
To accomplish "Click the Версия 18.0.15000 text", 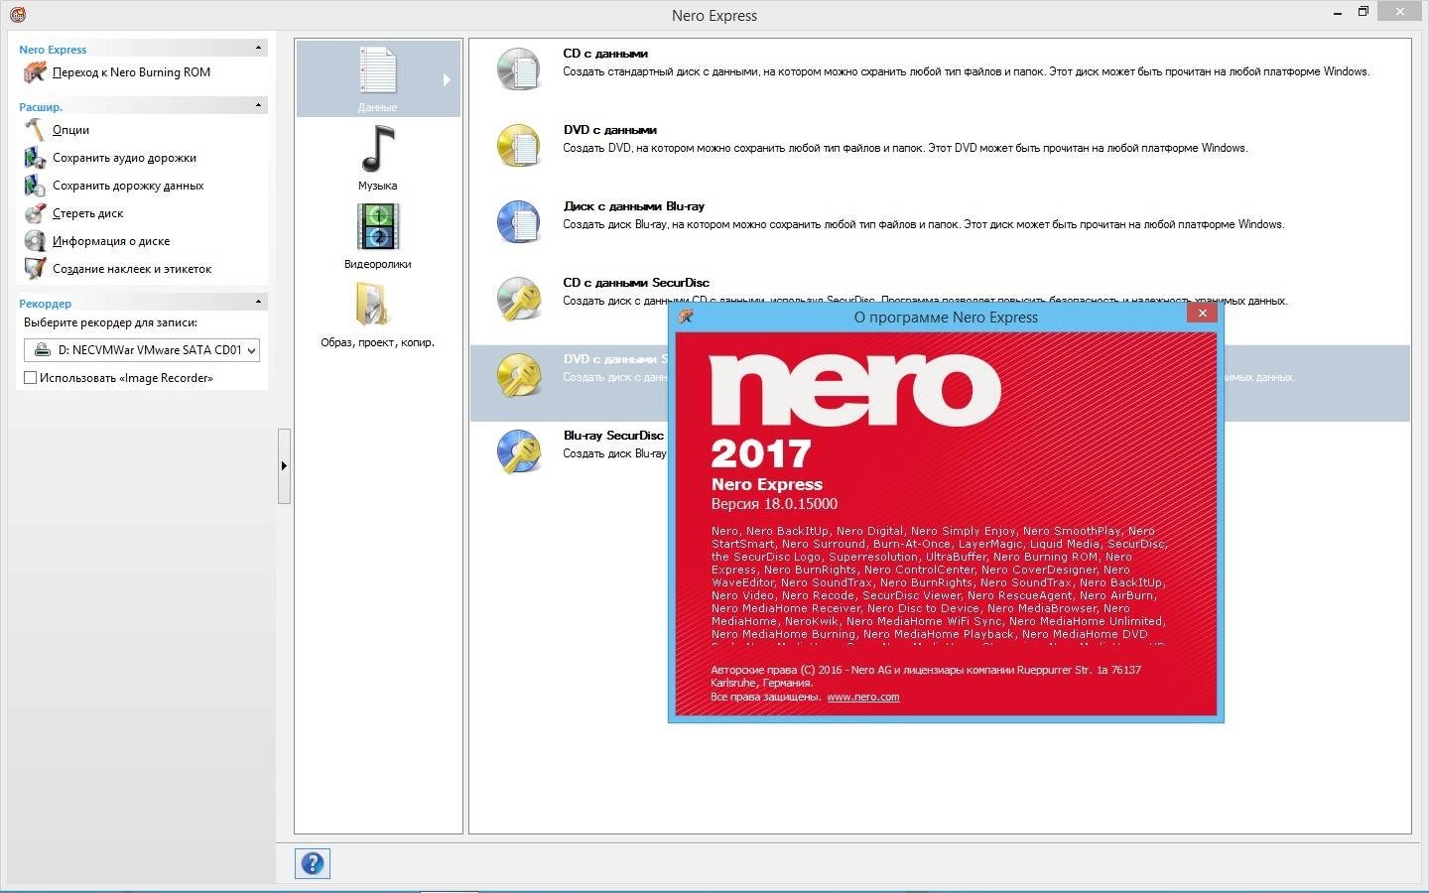I will pos(774,504).
